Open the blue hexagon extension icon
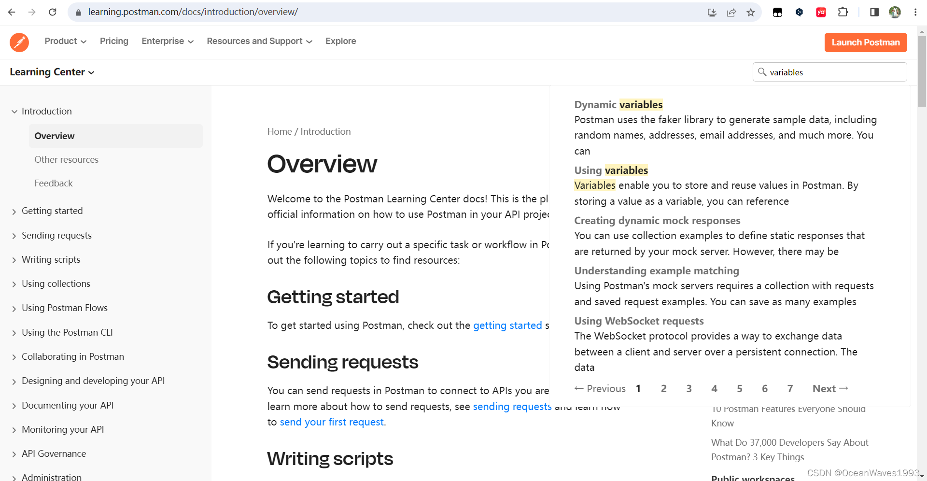 [x=799, y=12]
